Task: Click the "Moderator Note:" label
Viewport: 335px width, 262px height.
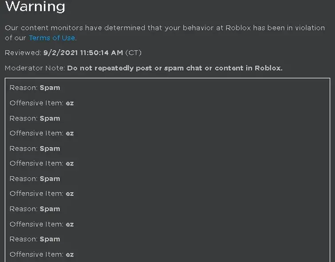Action: pos(35,68)
